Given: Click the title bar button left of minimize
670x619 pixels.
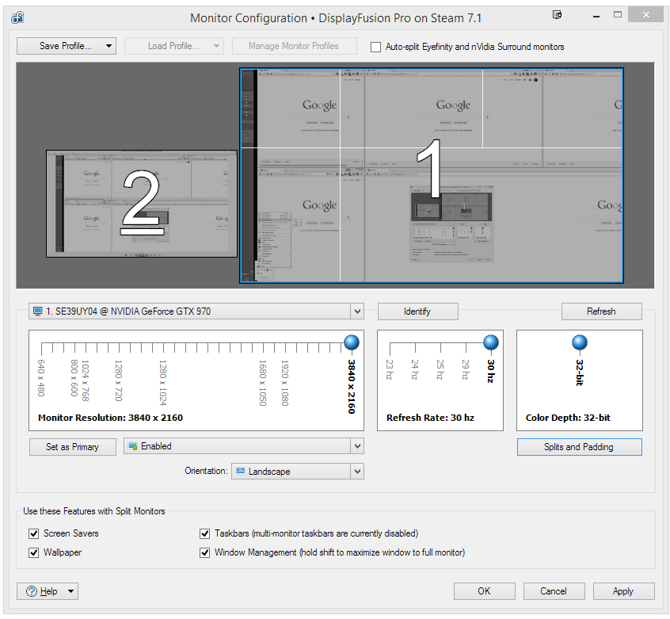Looking at the screenshot, I should (558, 15).
